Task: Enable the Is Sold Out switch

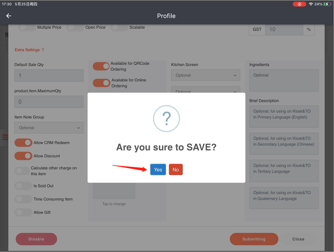Action: (x=23, y=186)
